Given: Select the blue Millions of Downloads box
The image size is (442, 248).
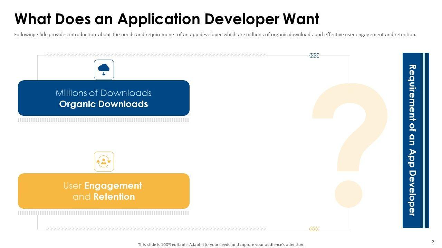Looking at the screenshot, I should (x=104, y=98).
